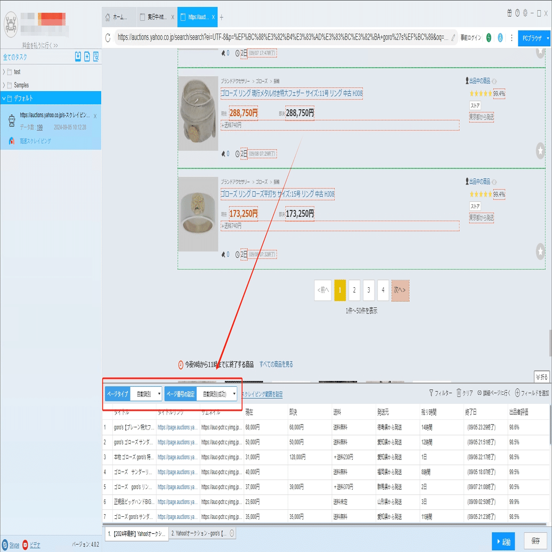552x552 pixels.
Task: Close the second bottom task tab
Action: (232, 533)
